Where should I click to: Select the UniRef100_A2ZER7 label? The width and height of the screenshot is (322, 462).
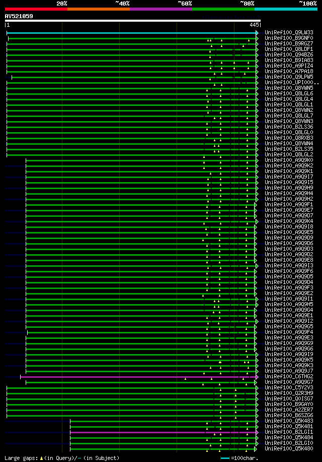click(x=289, y=410)
